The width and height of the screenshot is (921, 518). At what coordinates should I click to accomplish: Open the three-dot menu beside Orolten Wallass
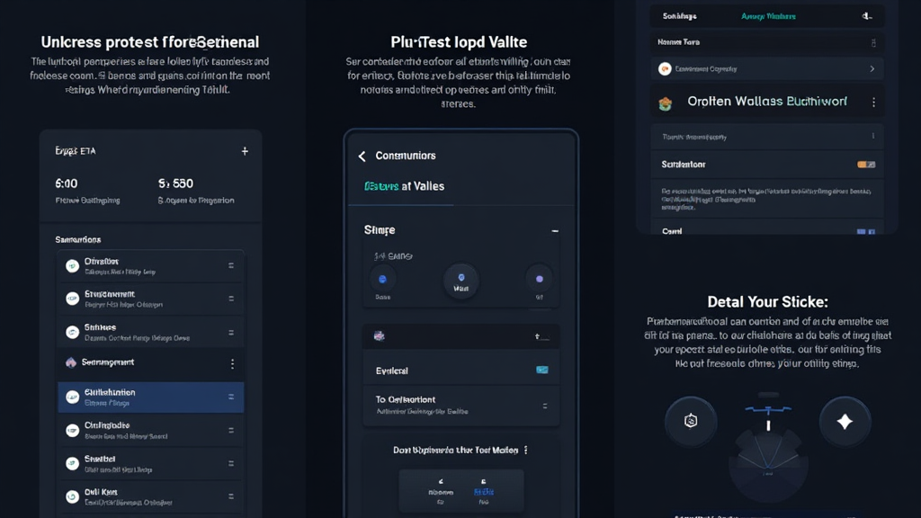tap(873, 103)
